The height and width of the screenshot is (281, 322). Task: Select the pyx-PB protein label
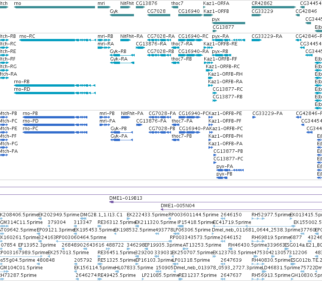[224, 174]
